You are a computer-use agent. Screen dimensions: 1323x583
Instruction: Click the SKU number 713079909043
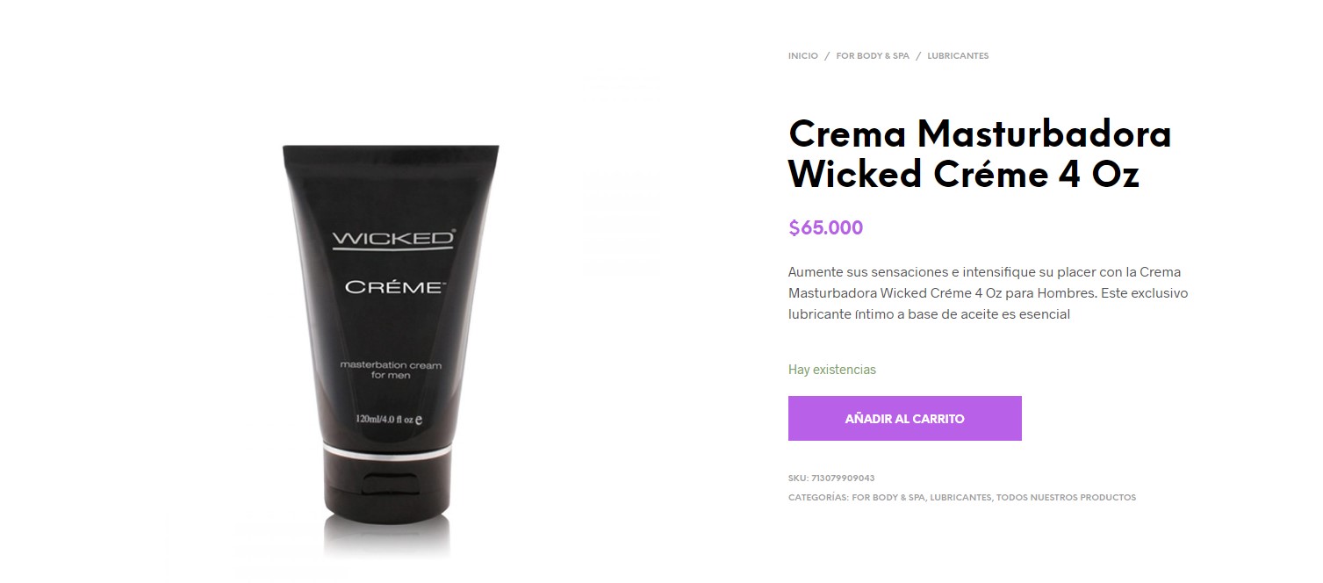click(843, 479)
